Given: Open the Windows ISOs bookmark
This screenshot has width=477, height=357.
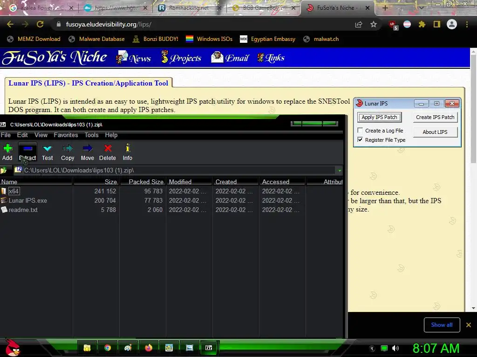Looking at the screenshot, I should click(209, 39).
